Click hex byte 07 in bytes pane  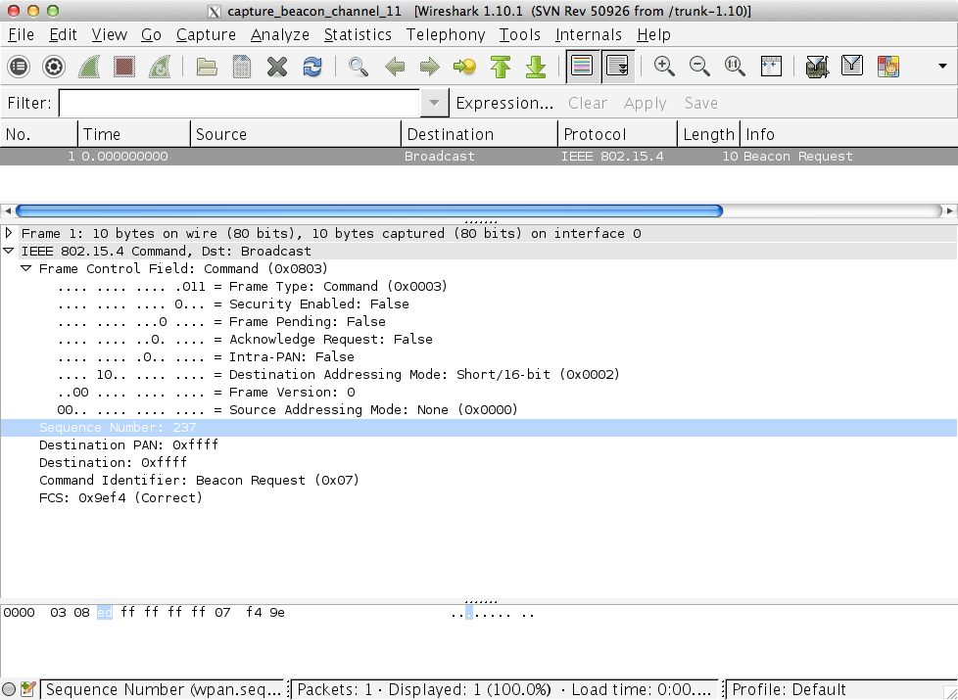[x=222, y=613]
